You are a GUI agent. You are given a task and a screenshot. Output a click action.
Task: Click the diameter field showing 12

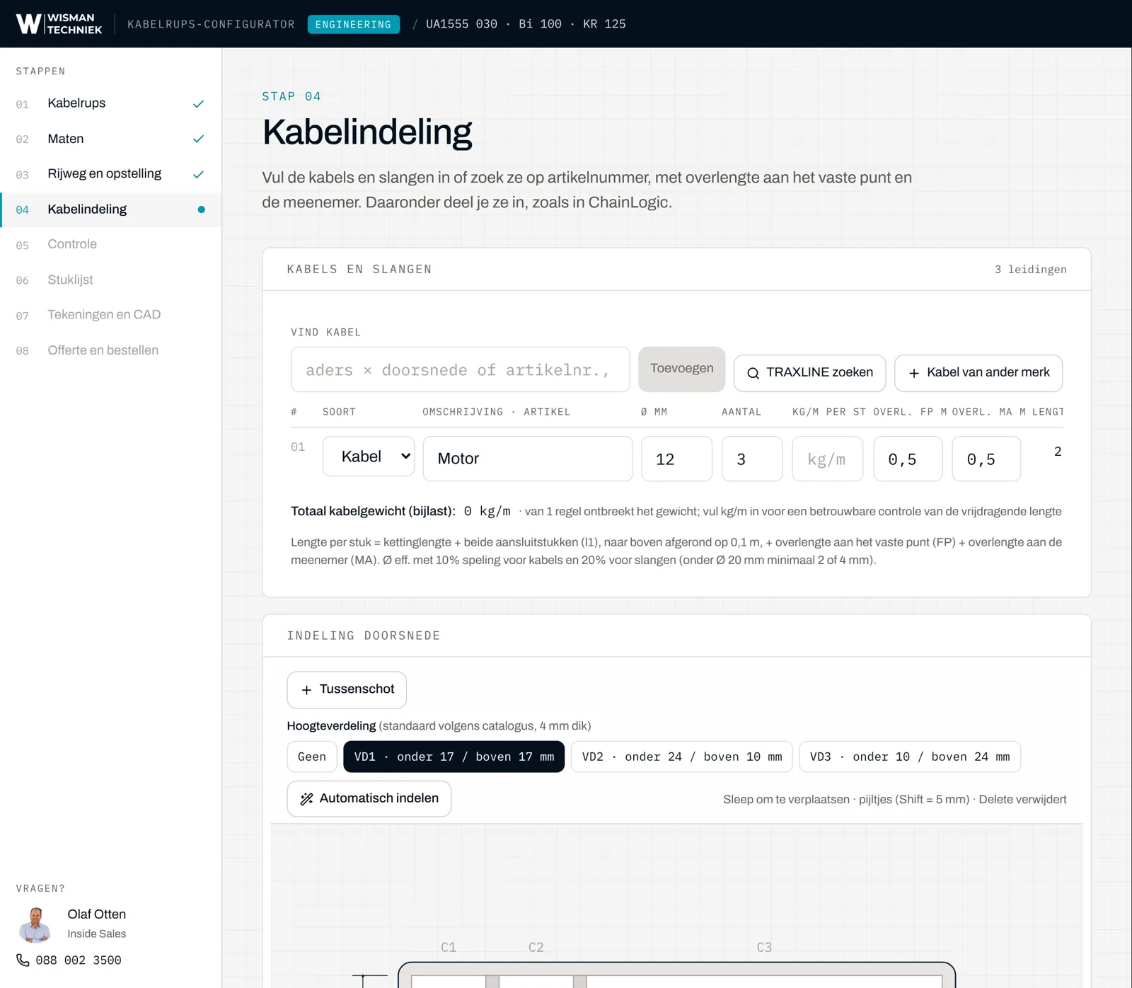(x=677, y=459)
